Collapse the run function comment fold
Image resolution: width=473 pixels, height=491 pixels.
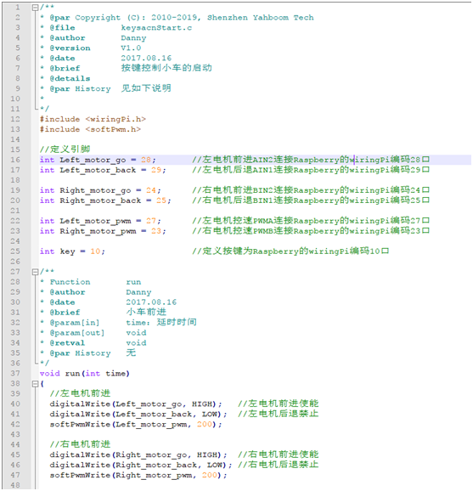pyautogui.click(x=35, y=272)
